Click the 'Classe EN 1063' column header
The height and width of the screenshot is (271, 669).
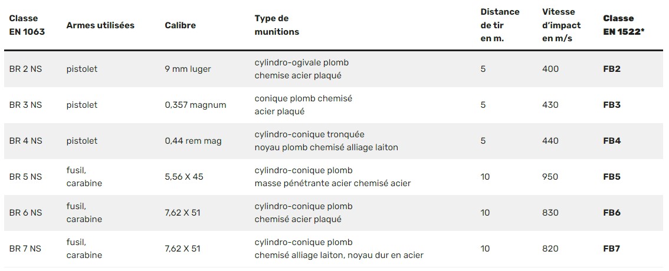pos(27,25)
